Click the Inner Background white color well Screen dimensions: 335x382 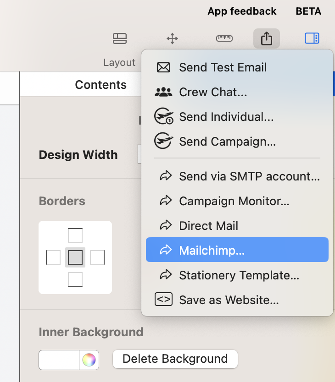59,360
